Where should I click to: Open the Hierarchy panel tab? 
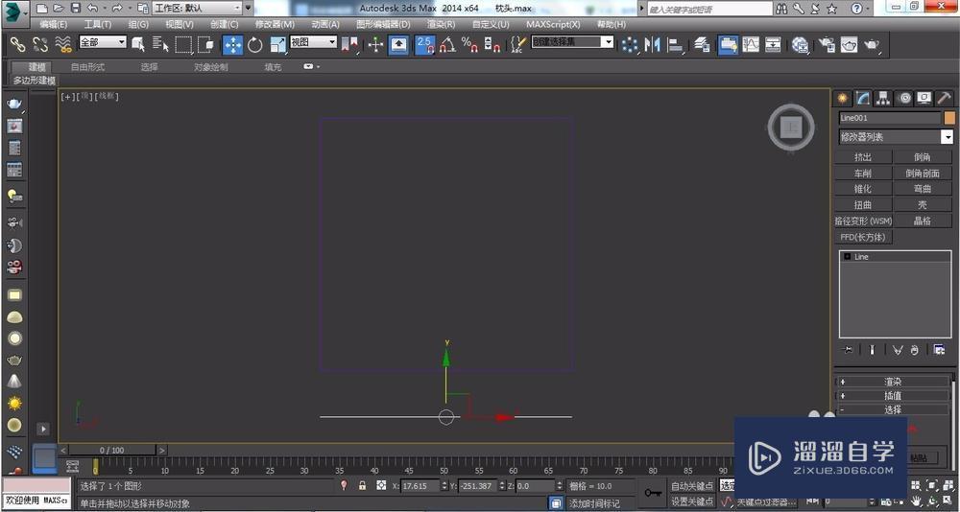883,98
